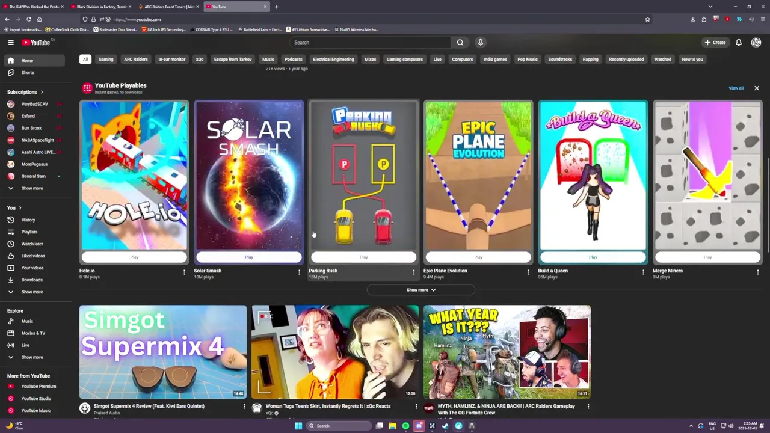Open Downloads in the sidebar
This screenshot has width=770, height=433.
(34, 280)
